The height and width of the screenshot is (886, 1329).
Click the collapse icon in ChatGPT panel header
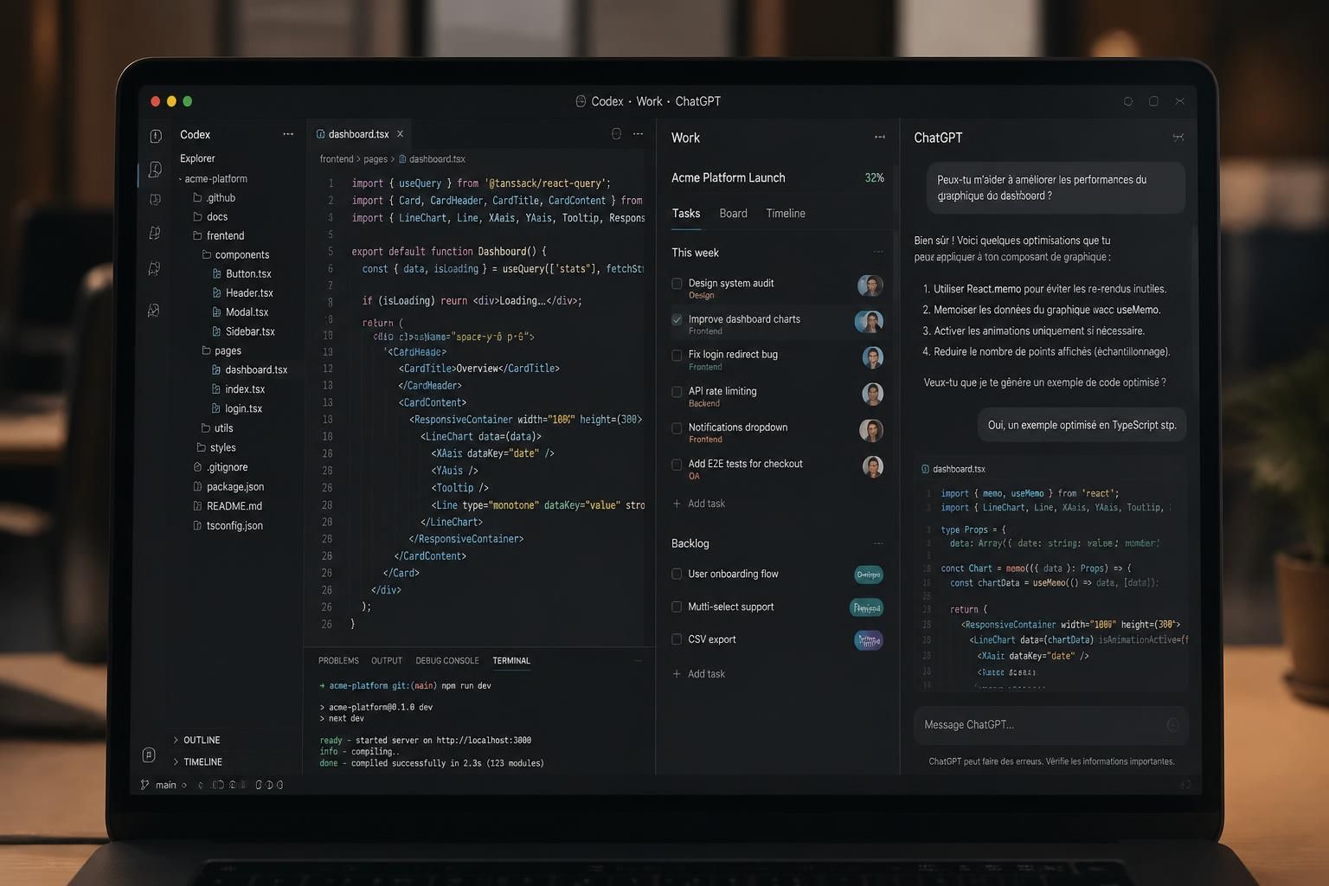[x=1178, y=138]
